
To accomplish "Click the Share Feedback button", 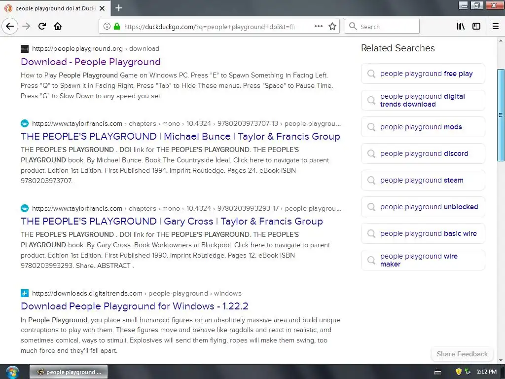I will (462, 354).
